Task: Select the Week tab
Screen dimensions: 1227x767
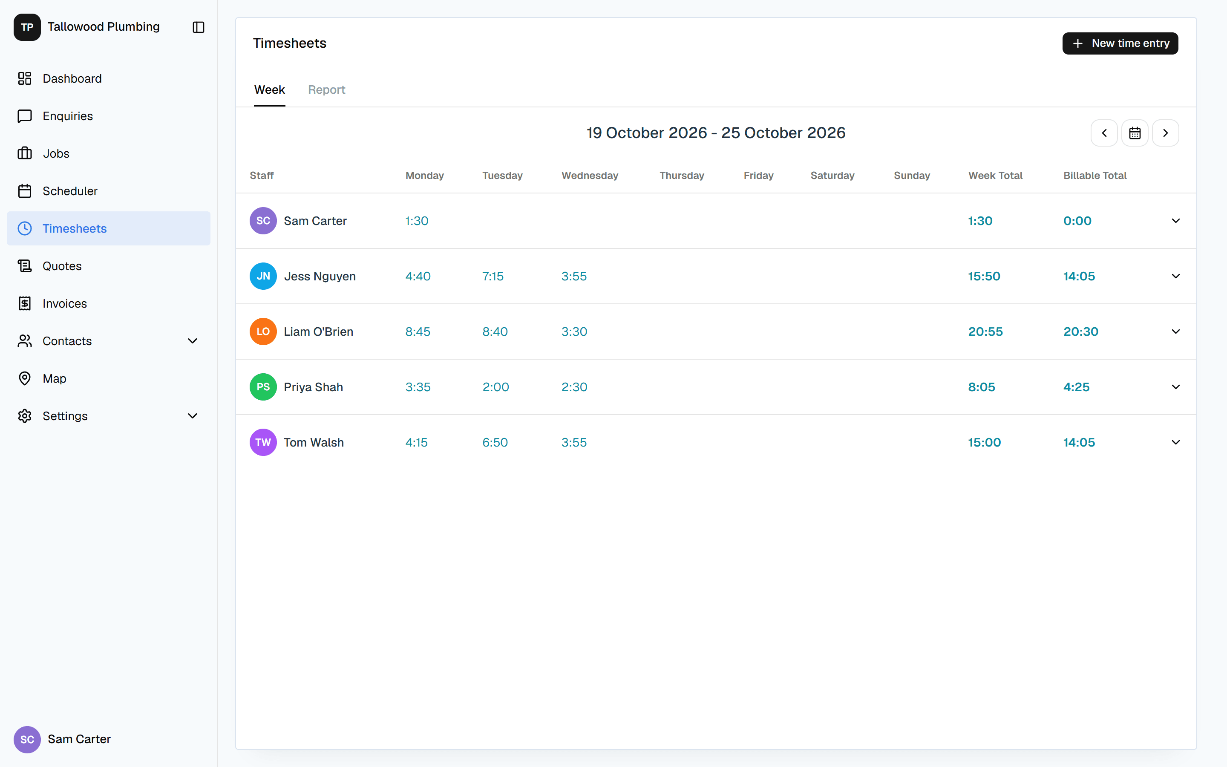Action: [x=269, y=90]
